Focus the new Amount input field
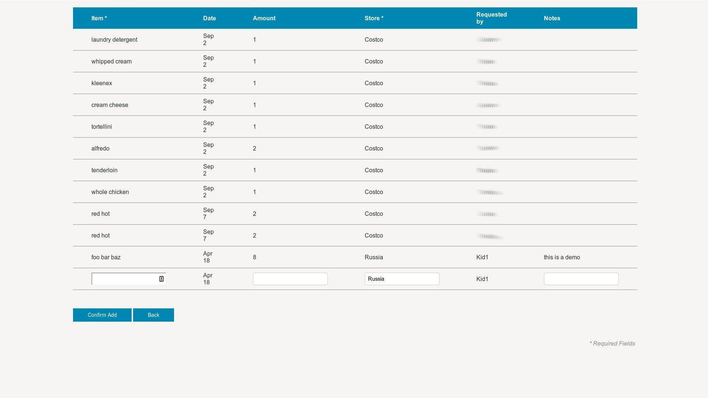The height and width of the screenshot is (398, 708). coord(290,279)
